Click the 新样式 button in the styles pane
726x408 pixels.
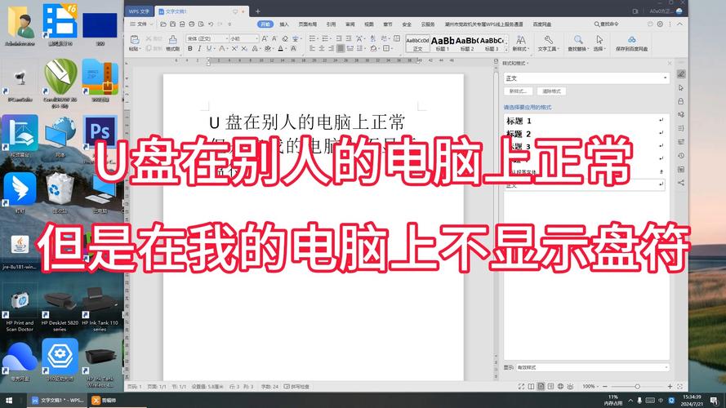(518, 91)
